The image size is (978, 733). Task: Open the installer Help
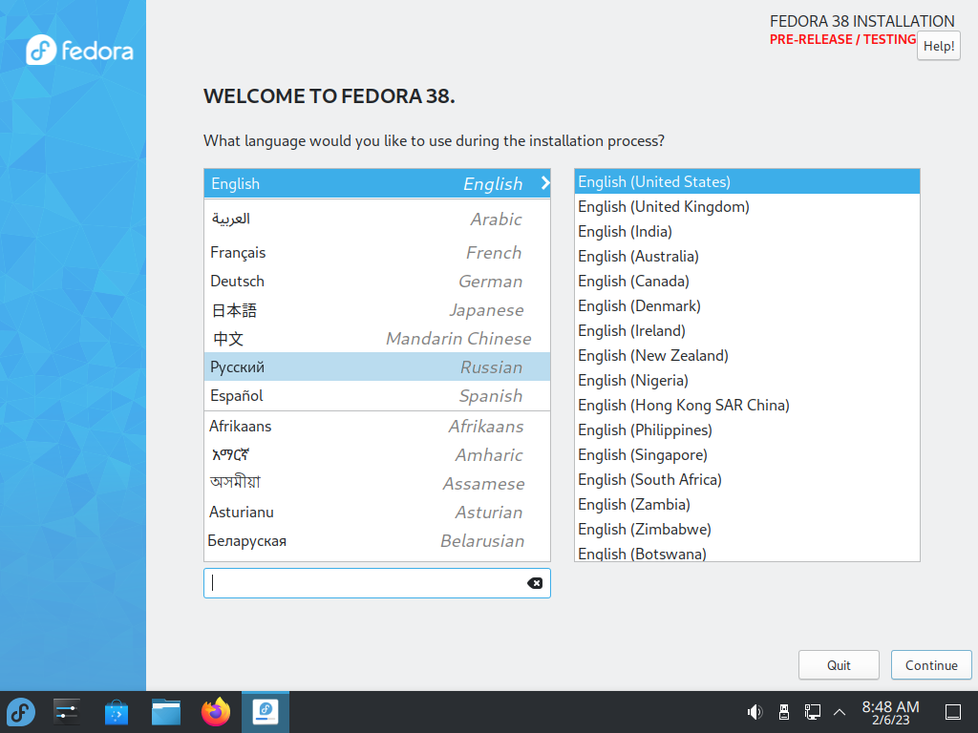pos(939,46)
